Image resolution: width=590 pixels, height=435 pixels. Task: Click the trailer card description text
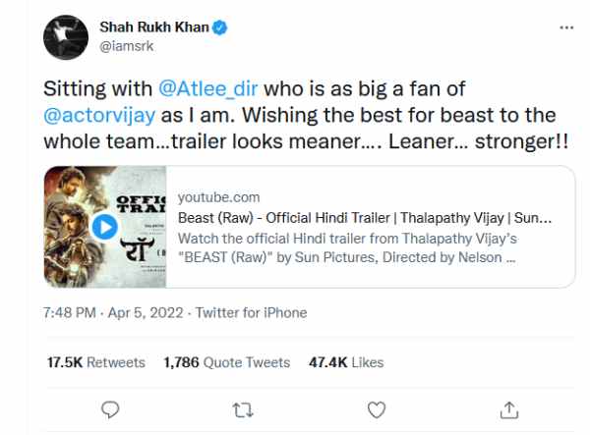click(346, 247)
